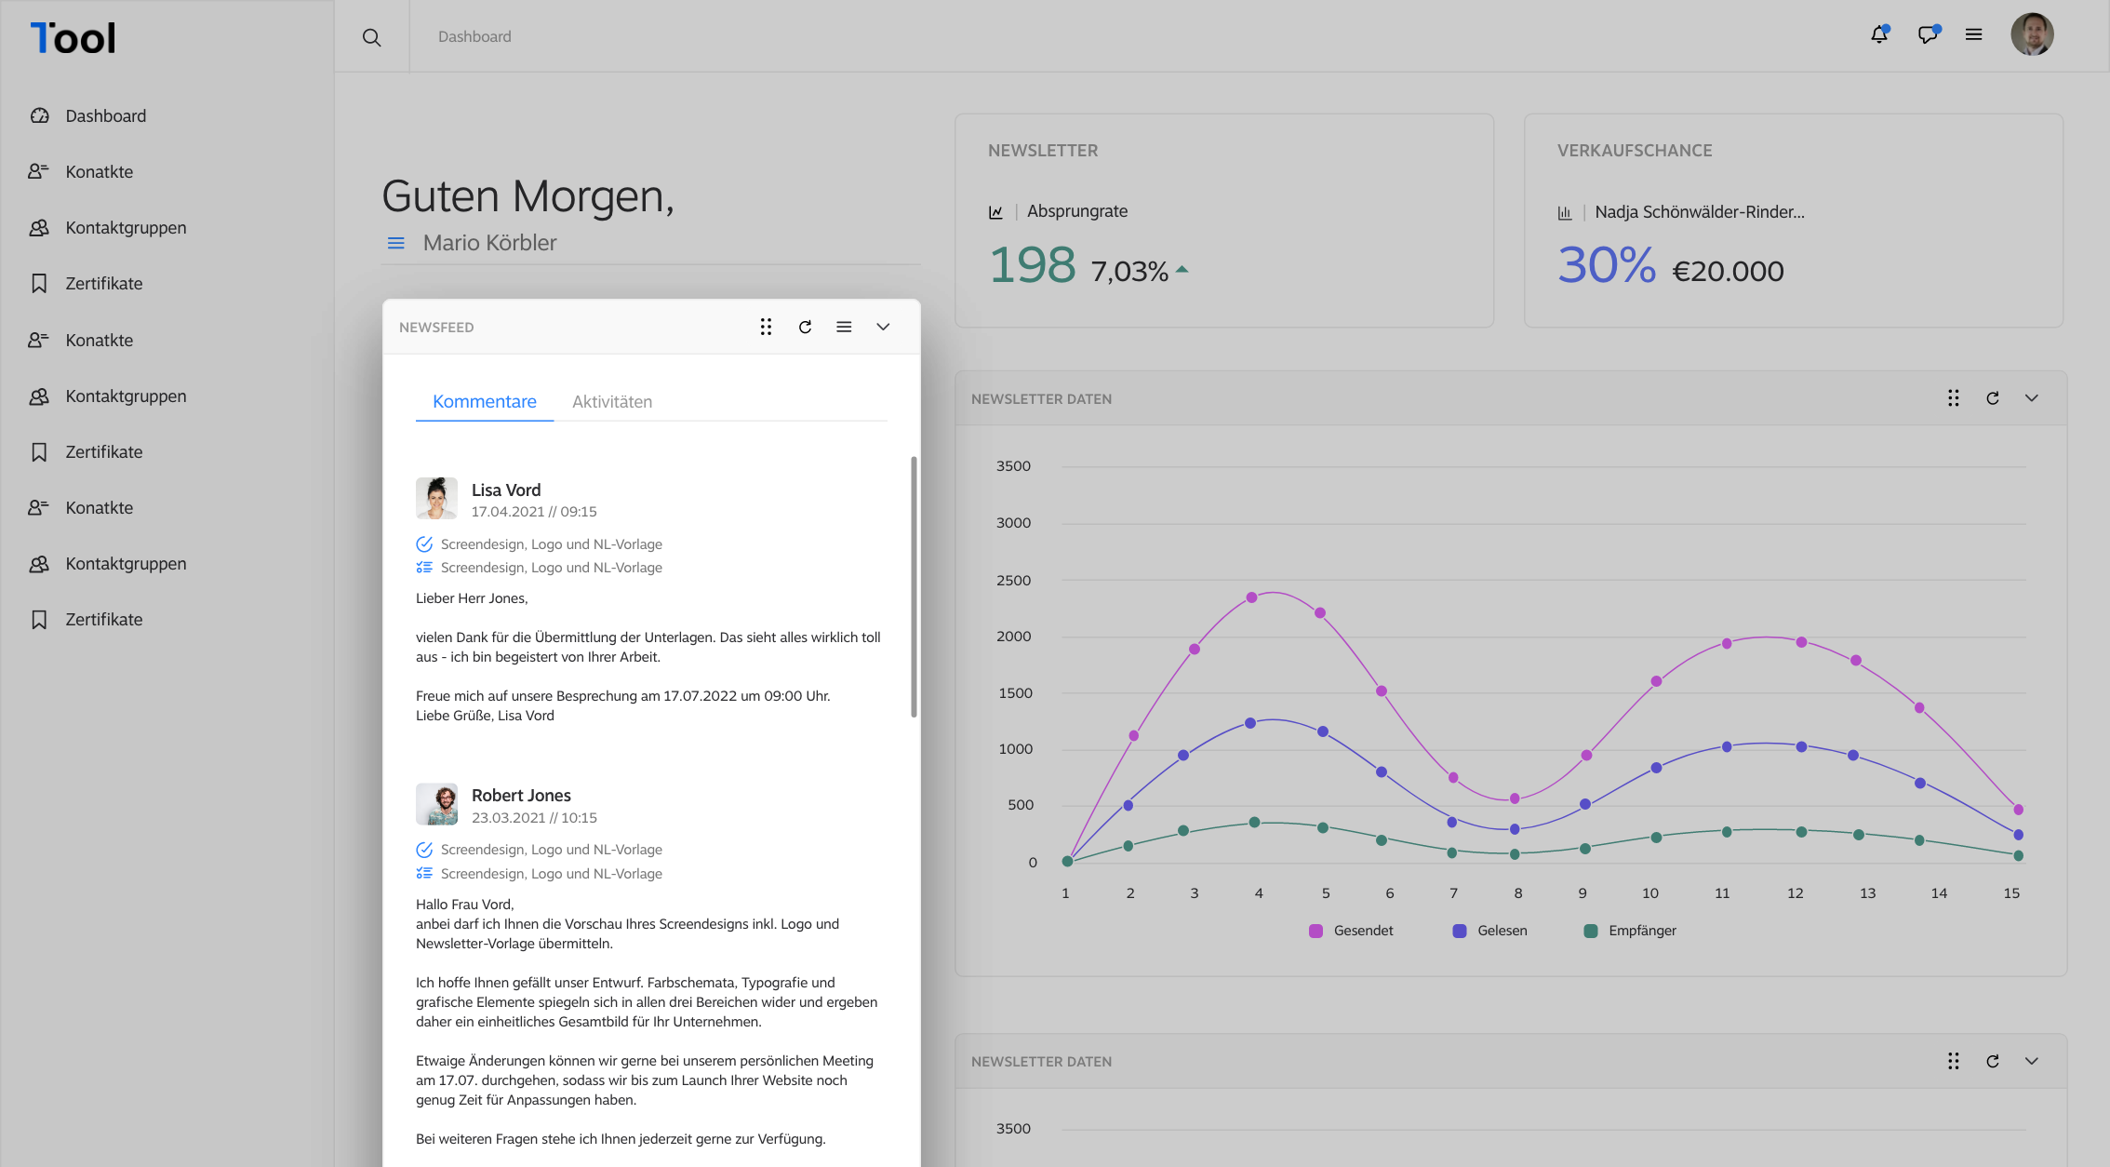This screenshot has width=2110, height=1167.
Task: Refresh the Newsfeed panel
Action: coord(805,327)
